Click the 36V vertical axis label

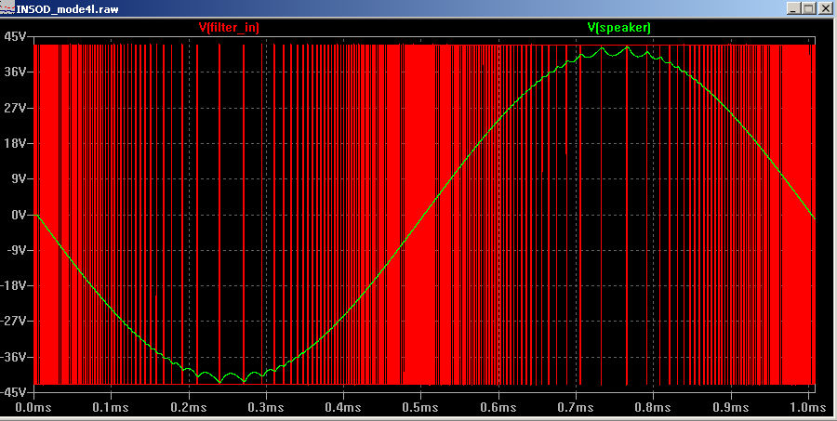15,72
